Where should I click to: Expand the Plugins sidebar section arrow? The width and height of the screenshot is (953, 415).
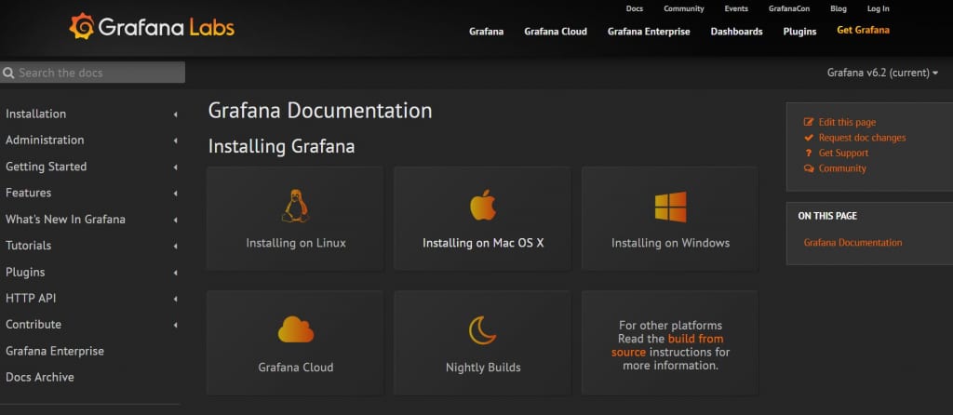click(x=175, y=273)
